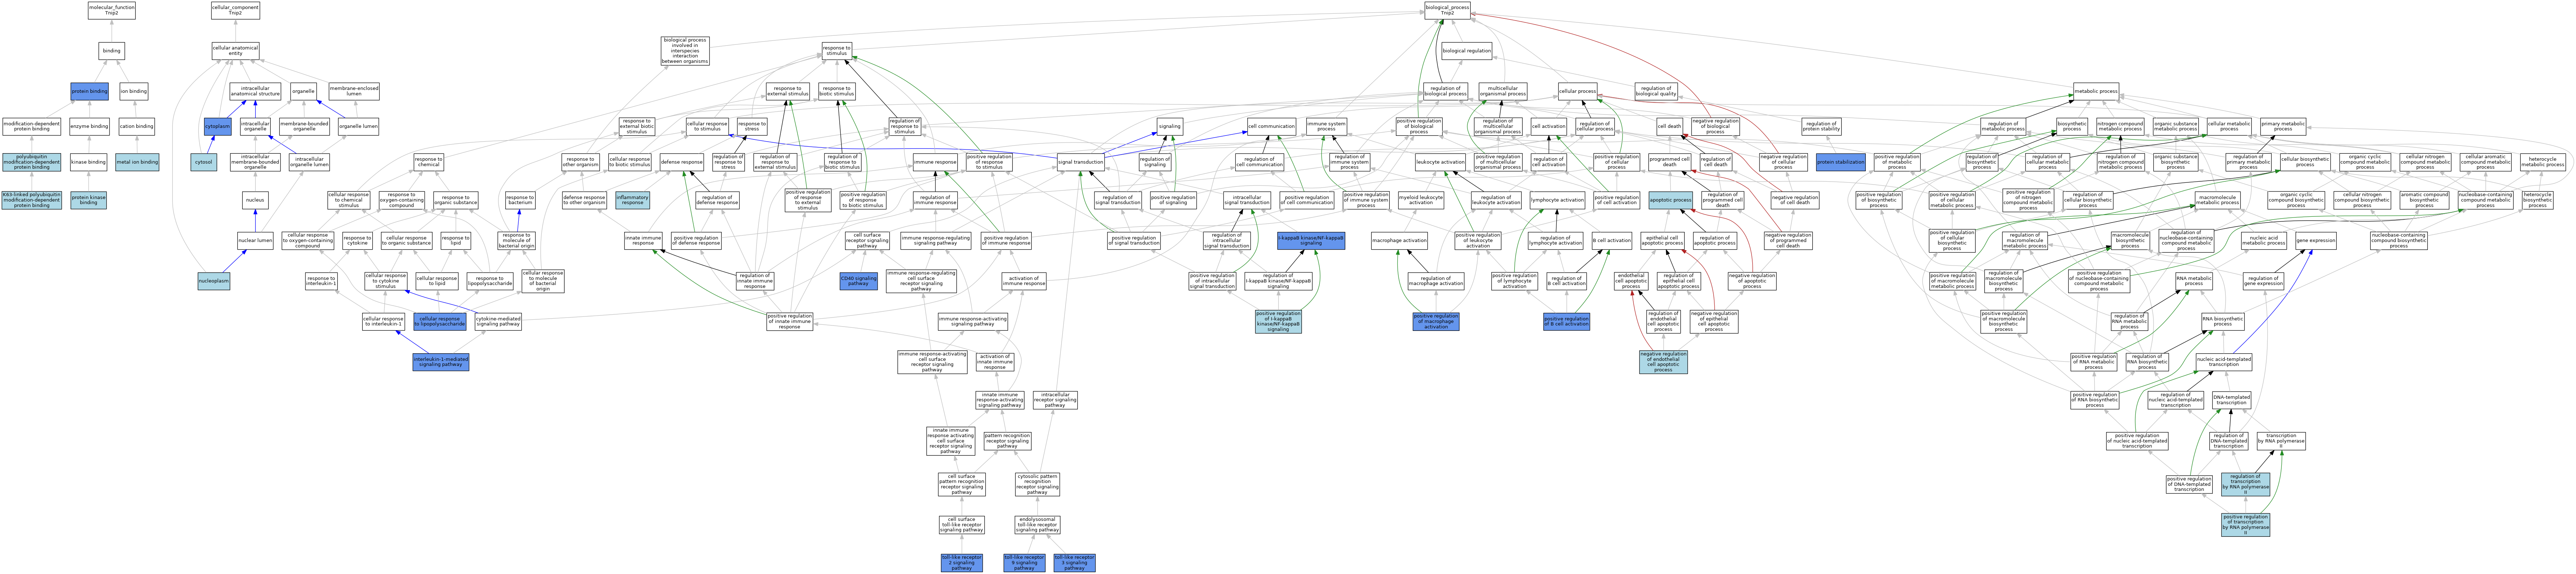2576x574 pixels.
Task: Select the blue 'cellular response to lipopolysaccharide' node
Action: tap(440, 321)
